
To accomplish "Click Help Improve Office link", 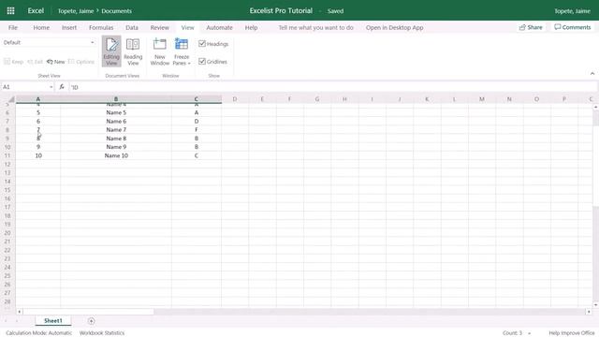I will coord(572,333).
